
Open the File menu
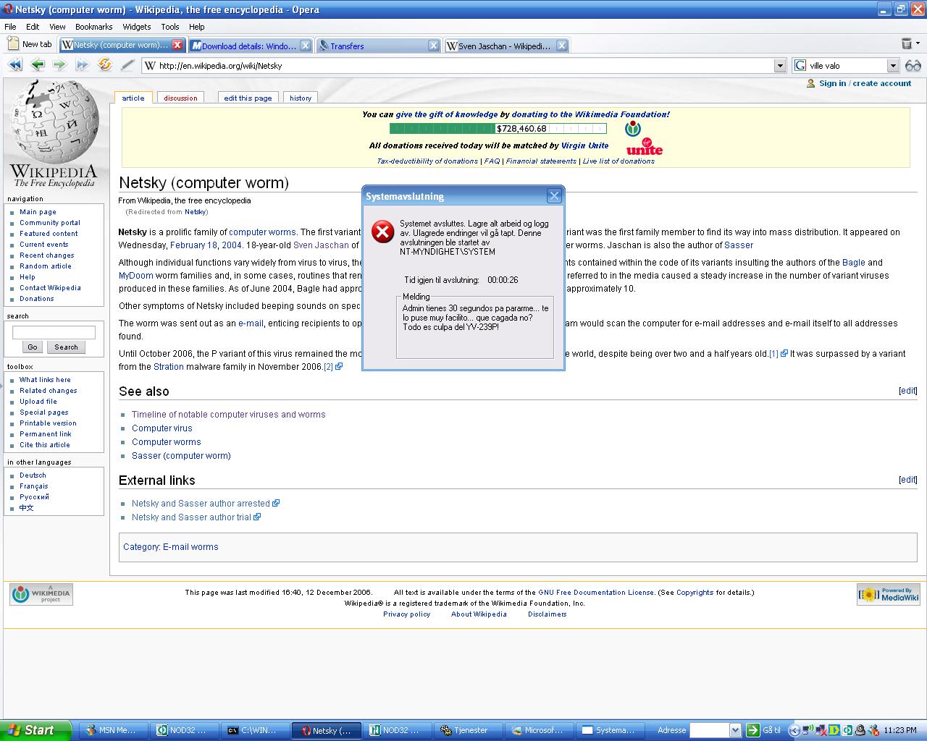[10, 27]
